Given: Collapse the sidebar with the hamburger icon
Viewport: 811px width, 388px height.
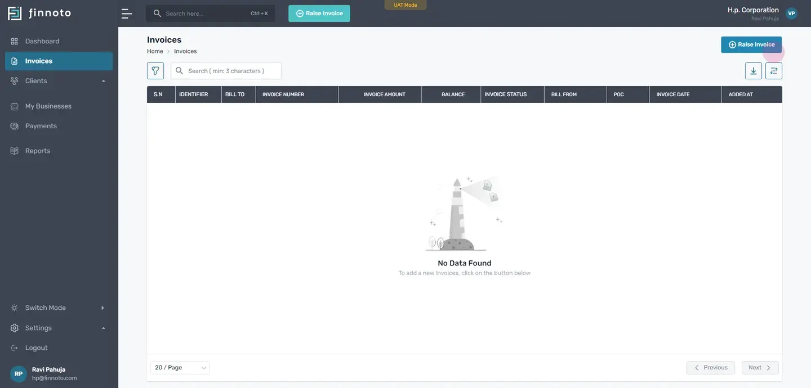Looking at the screenshot, I should click(x=127, y=13).
